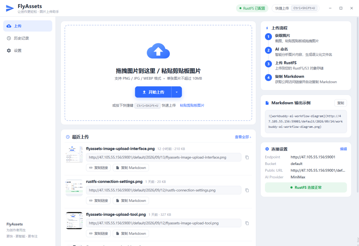Click the RustFS 连接正常 status bar
This screenshot has width=359, height=246.
pos(306,188)
